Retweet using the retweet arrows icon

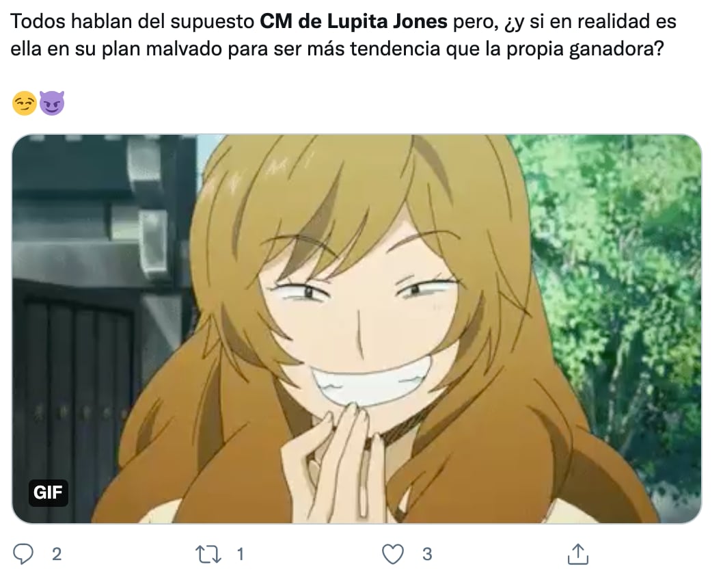point(208,554)
